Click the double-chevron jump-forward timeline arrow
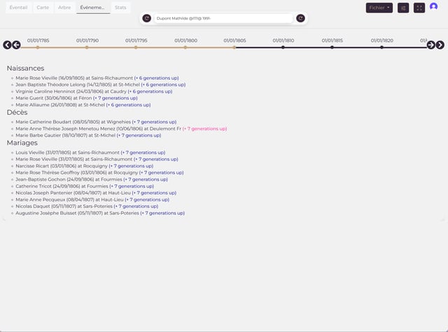 tap(440, 45)
